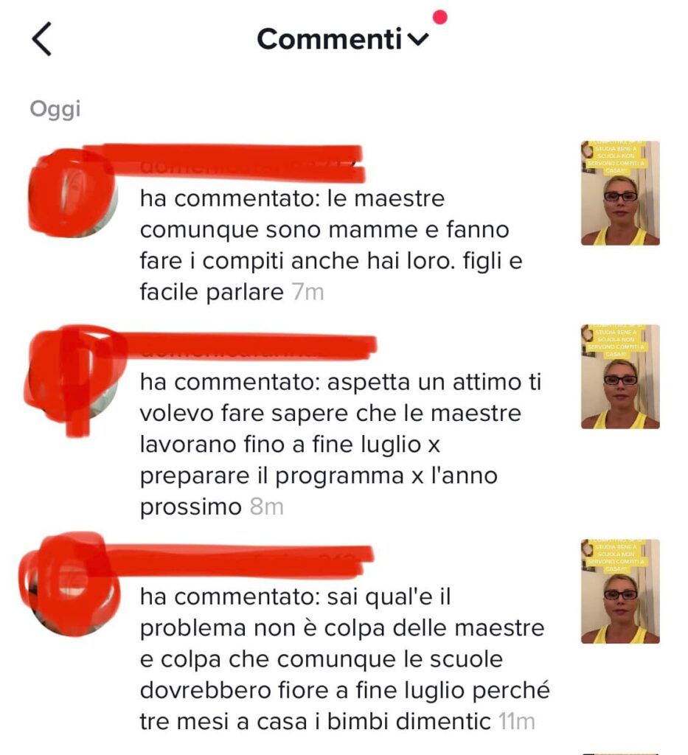Expand the Commenti dropdown chevron
This screenshot has width=688, height=755.
click(418, 40)
